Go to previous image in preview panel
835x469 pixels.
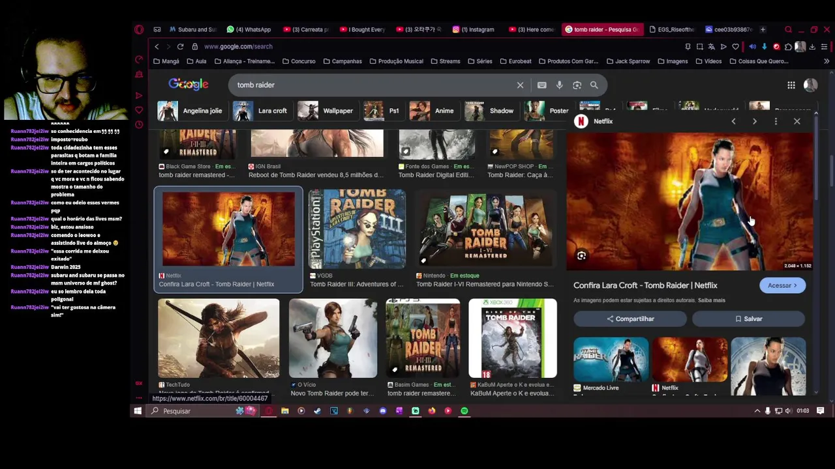coord(733,121)
